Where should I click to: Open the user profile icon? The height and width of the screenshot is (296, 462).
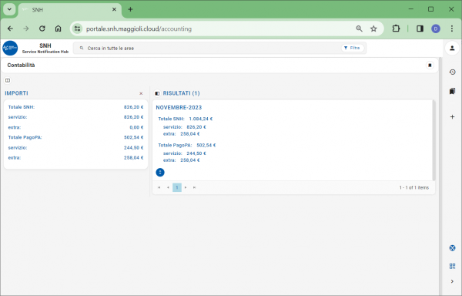point(452,48)
